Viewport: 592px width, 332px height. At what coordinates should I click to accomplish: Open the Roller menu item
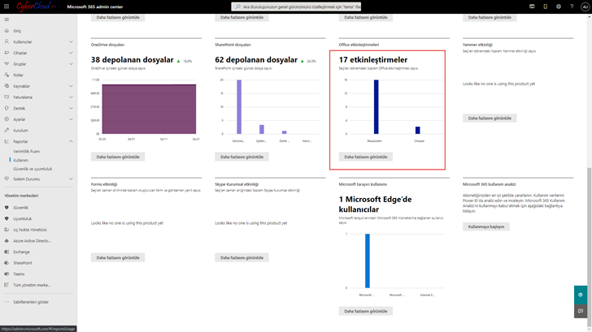(18, 75)
